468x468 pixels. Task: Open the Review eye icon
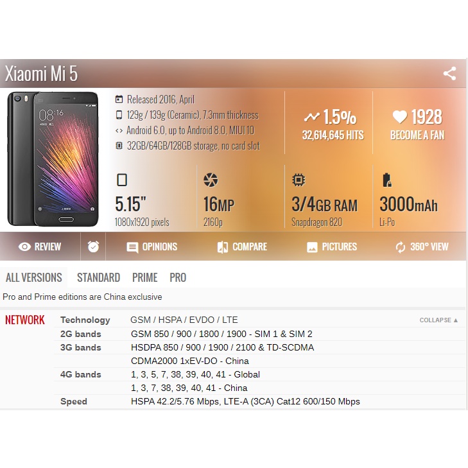click(24, 247)
